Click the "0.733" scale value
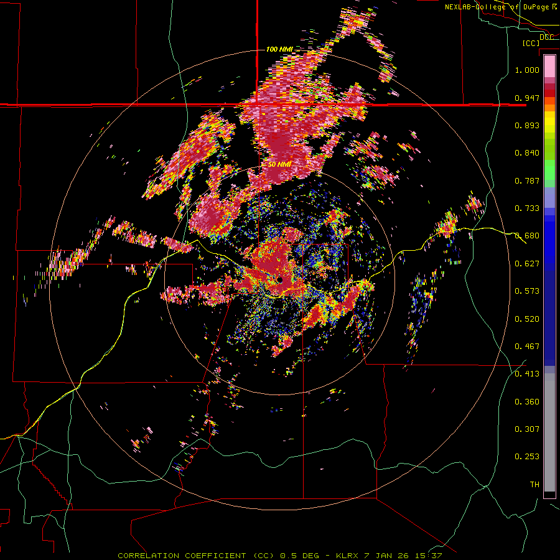 click(x=527, y=208)
